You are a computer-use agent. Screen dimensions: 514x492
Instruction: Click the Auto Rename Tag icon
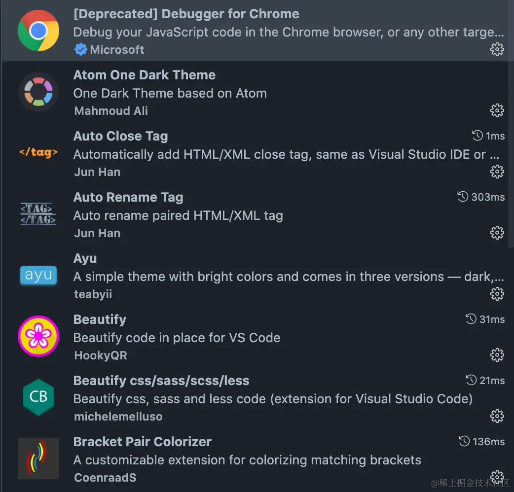[38, 214]
